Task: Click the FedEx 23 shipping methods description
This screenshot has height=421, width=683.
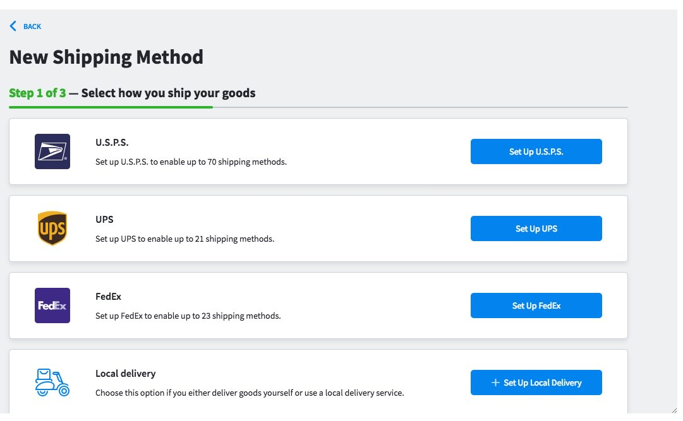Action: pyautogui.click(x=188, y=316)
